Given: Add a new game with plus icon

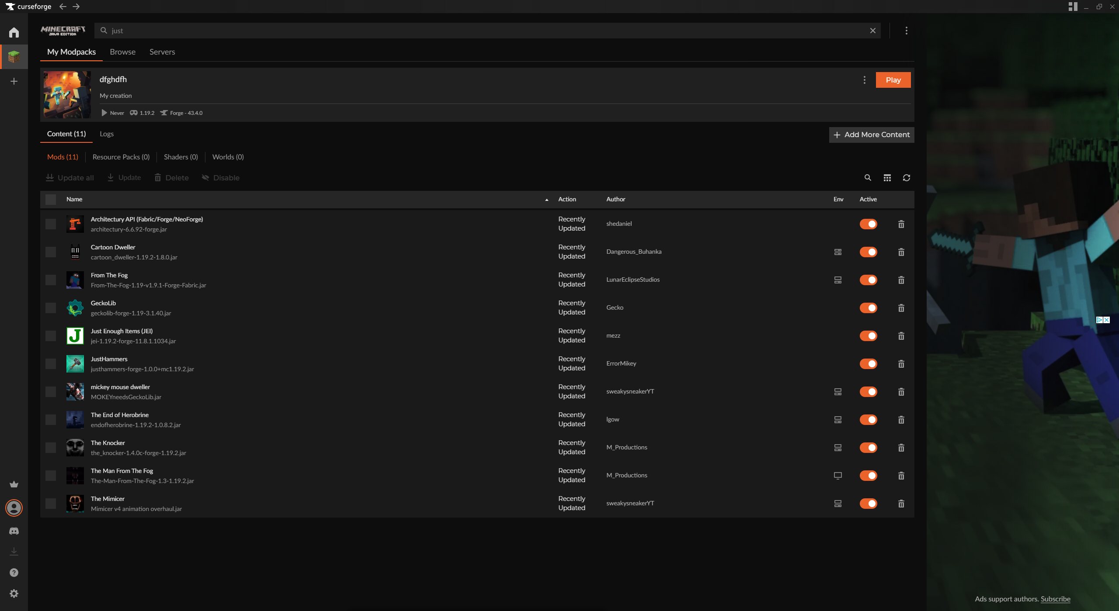Looking at the screenshot, I should [x=14, y=81].
